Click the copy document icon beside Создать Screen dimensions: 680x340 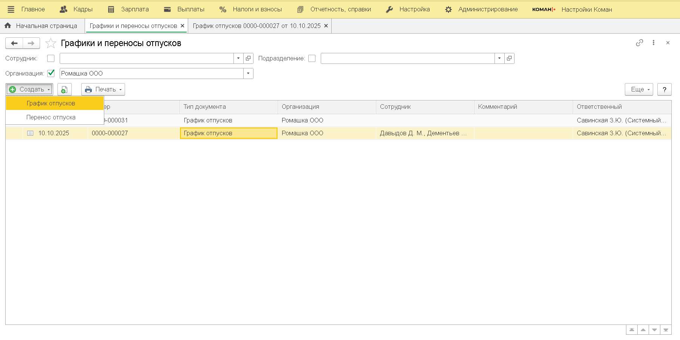(x=64, y=90)
